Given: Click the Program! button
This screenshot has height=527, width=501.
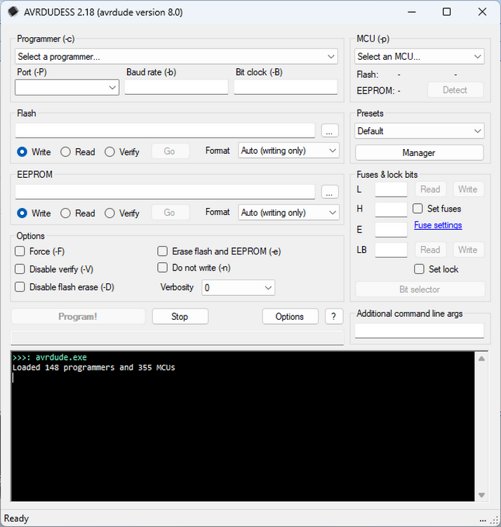Looking at the screenshot, I should 78,317.
